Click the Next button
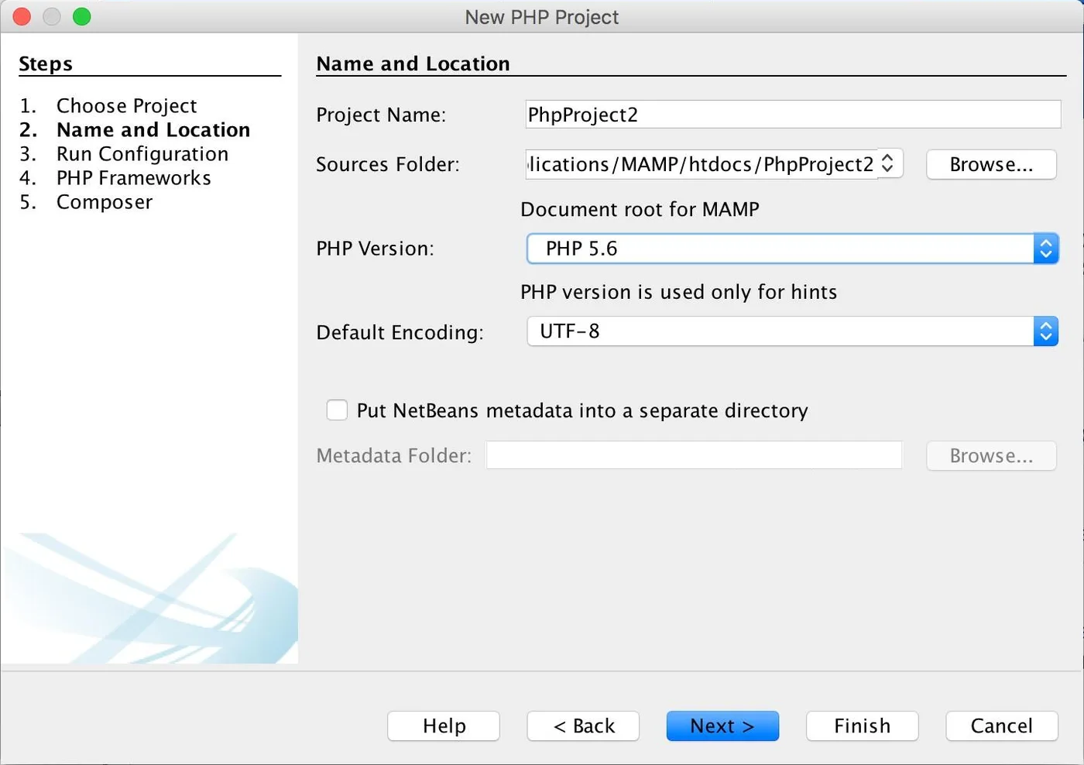1084x765 pixels. pos(722,726)
